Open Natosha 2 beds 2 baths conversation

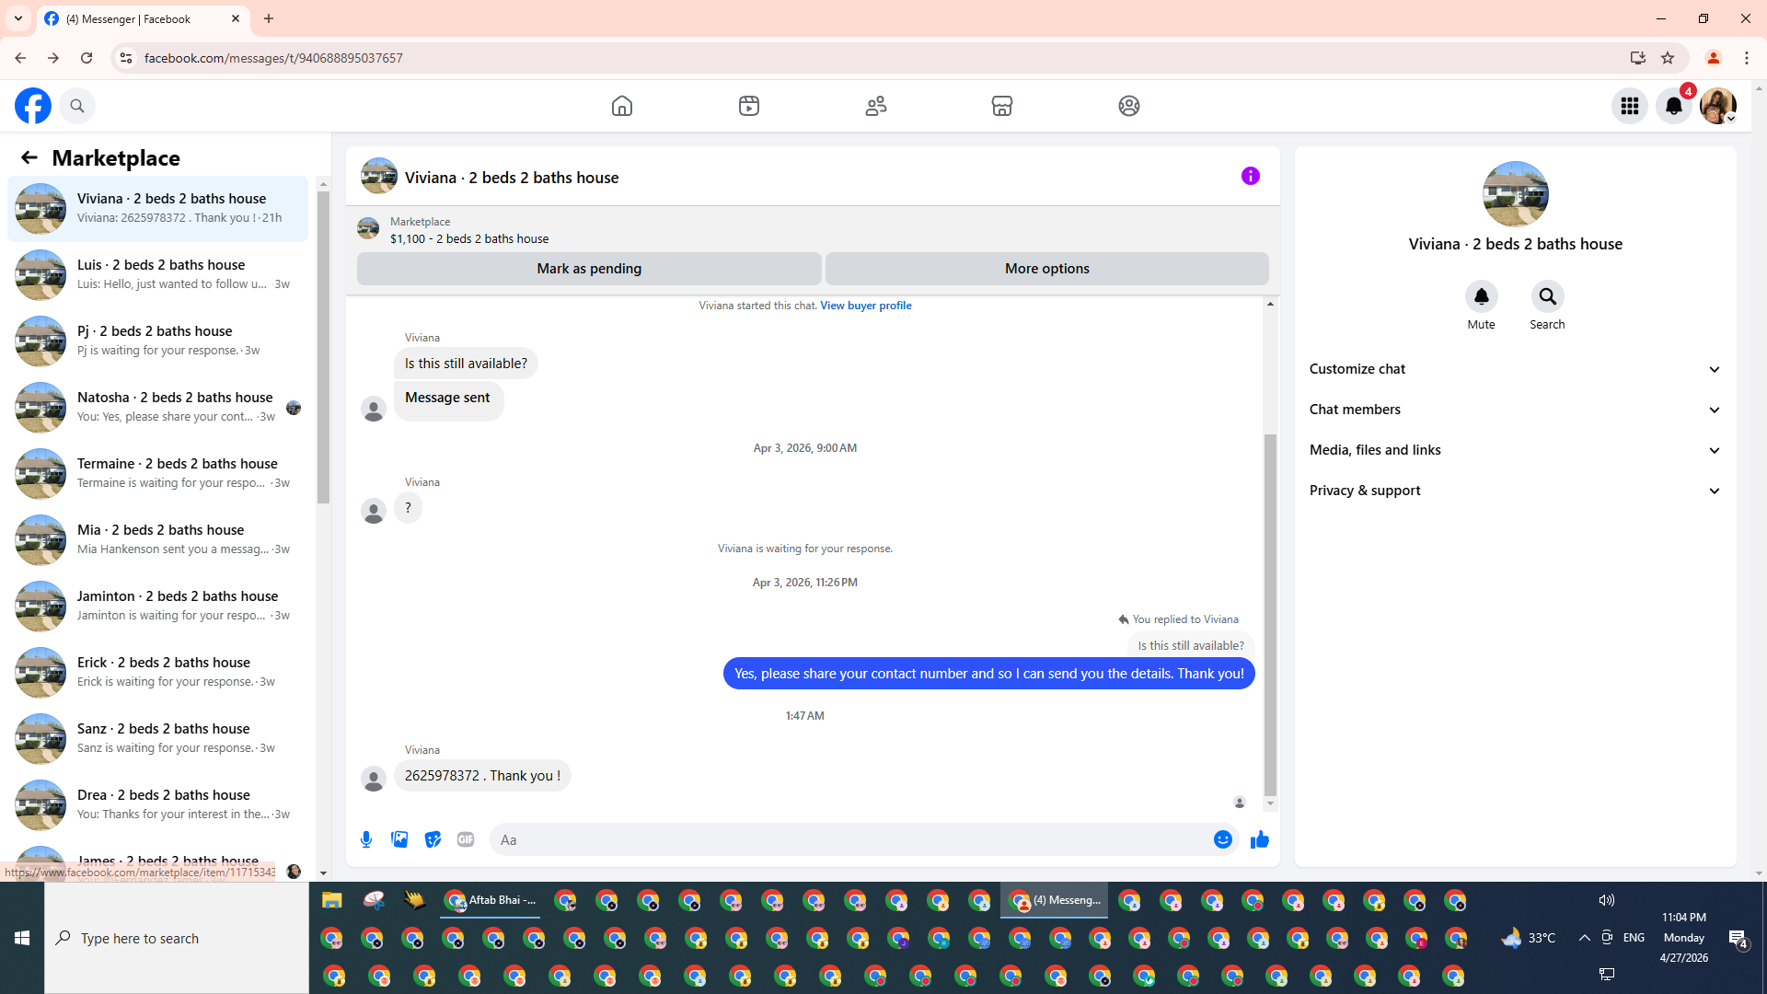coord(157,408)
